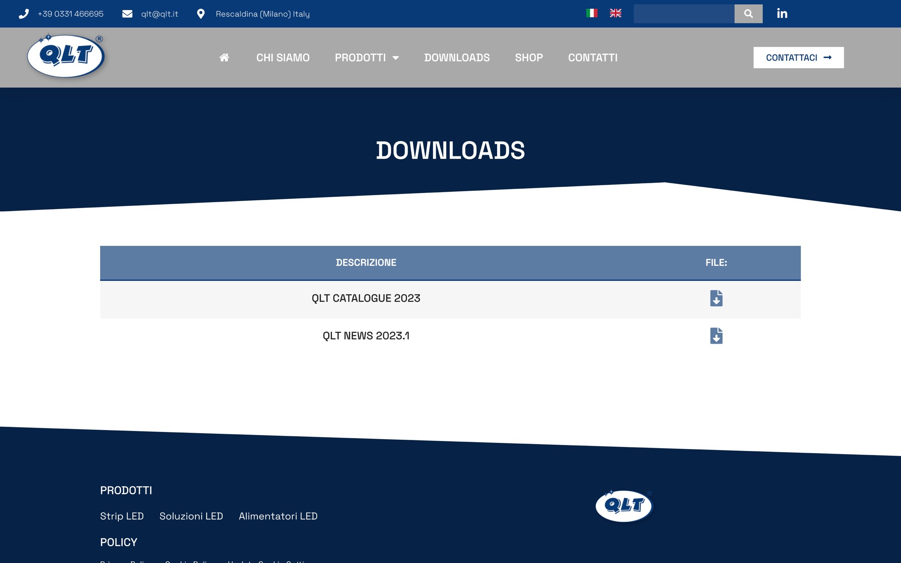Open the LinkedIn icon link

point(782,14)
